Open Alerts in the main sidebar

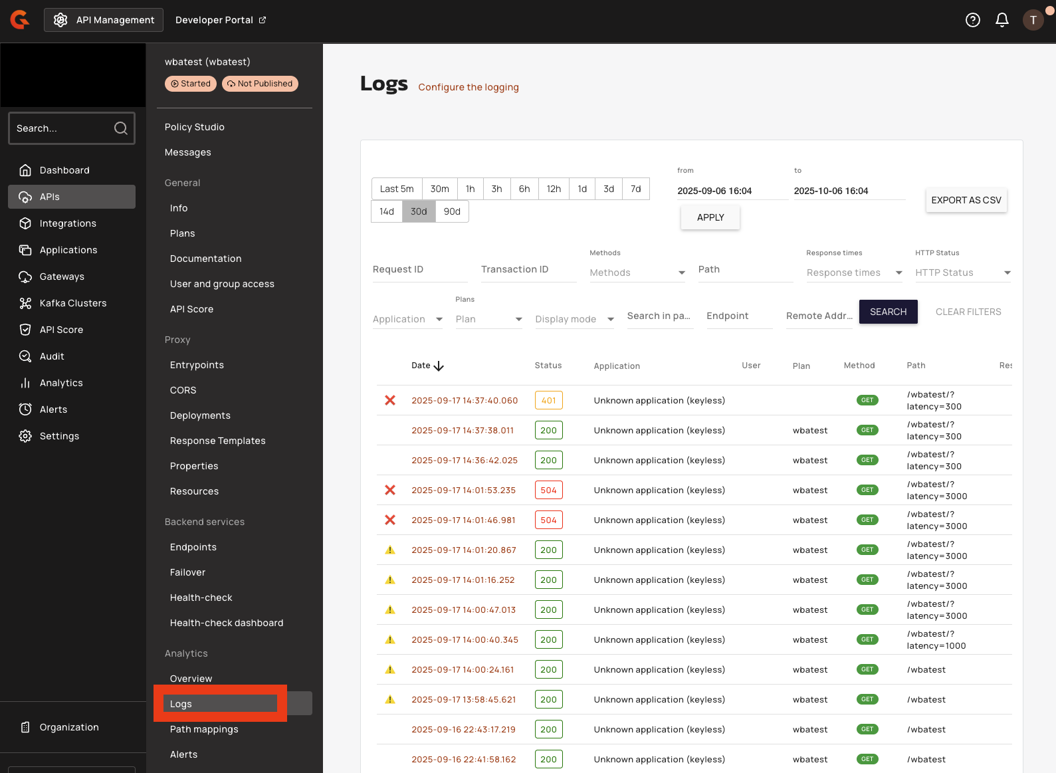[53, 409]
